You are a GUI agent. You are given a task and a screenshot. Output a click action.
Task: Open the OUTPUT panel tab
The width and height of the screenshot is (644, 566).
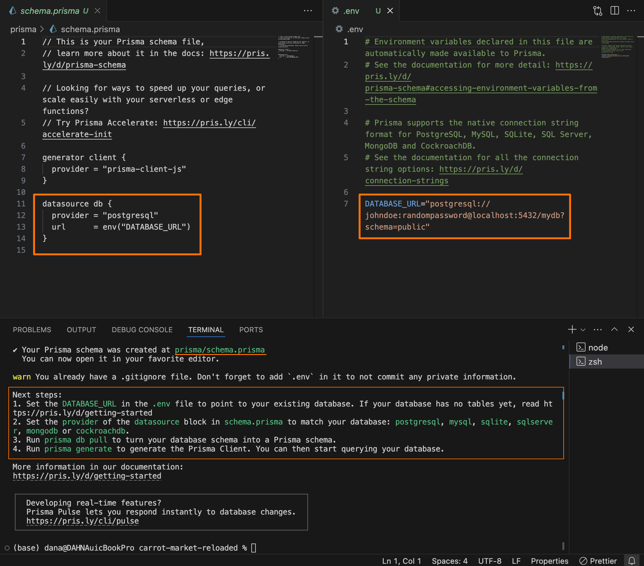pyautogui.click(x=81, y=330)
